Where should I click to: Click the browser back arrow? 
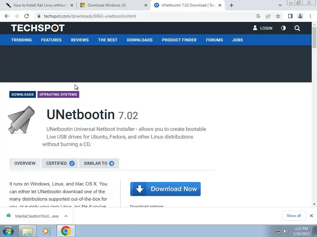(7, 16)
